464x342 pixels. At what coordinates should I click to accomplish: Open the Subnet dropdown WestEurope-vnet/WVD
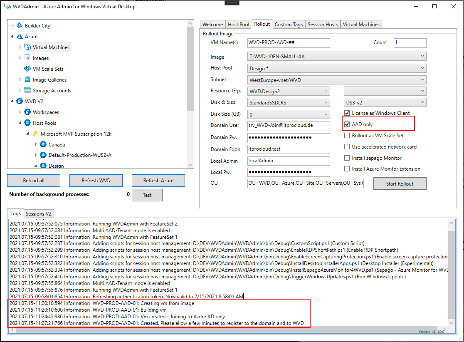point(337,80)
